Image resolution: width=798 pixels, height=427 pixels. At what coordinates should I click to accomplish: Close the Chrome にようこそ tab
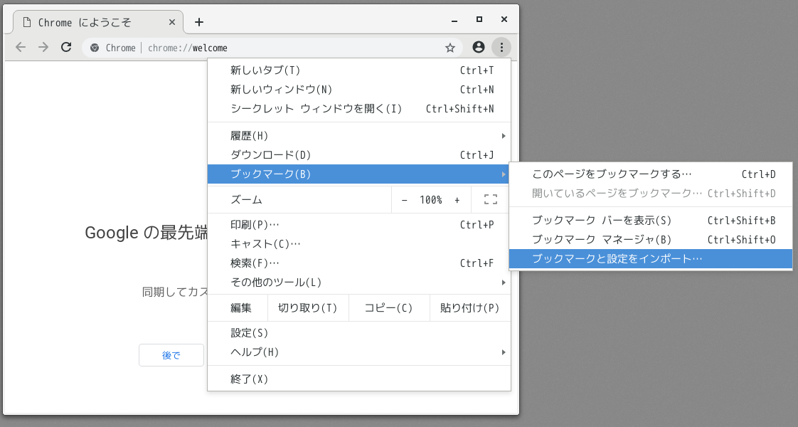[x=172, y=22]
